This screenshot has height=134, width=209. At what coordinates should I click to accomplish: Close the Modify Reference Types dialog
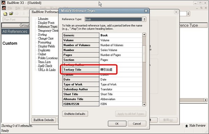[146, 11]
